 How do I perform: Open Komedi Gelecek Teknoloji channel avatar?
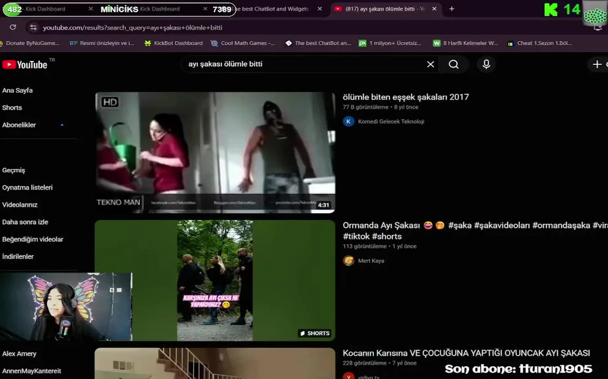point(348,121)
